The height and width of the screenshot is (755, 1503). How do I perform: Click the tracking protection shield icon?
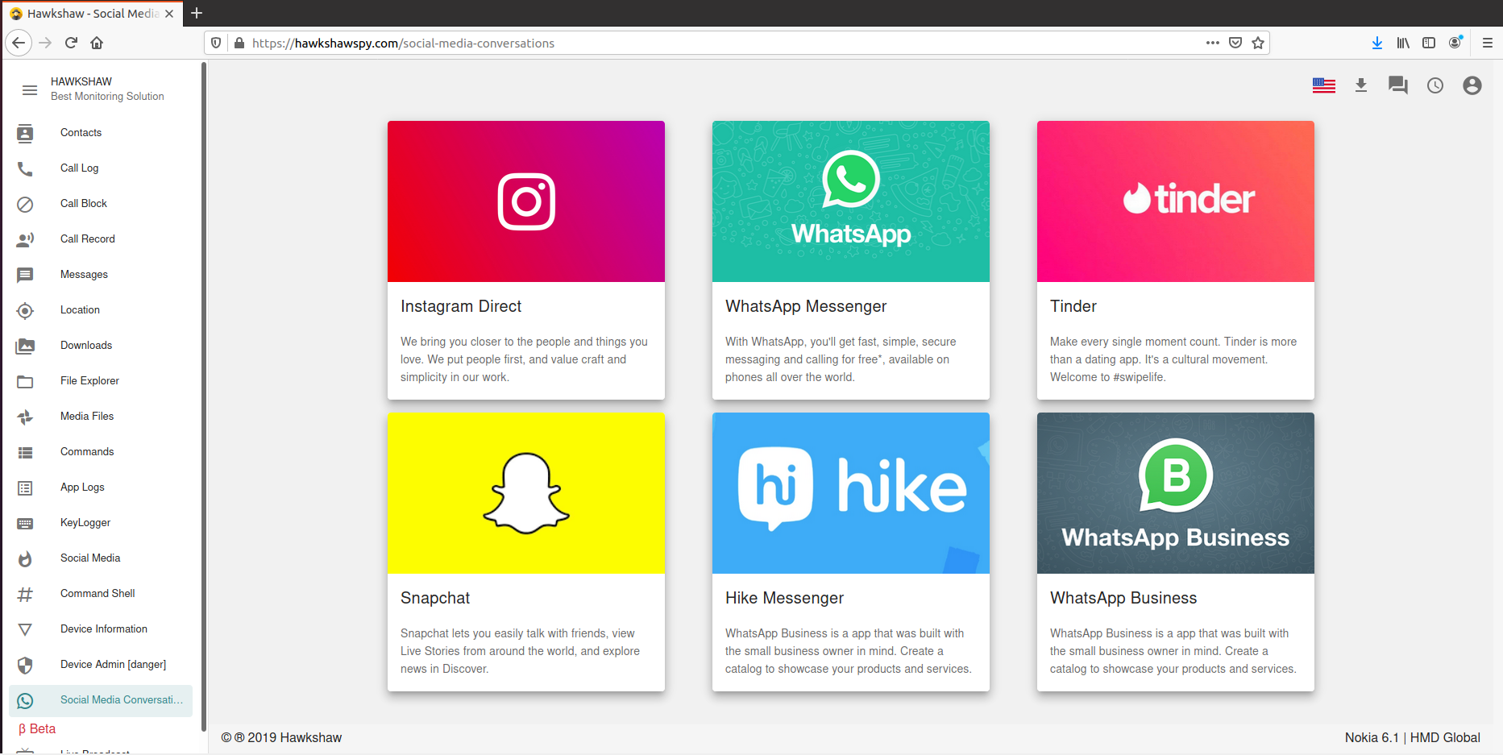click(216, 43)
